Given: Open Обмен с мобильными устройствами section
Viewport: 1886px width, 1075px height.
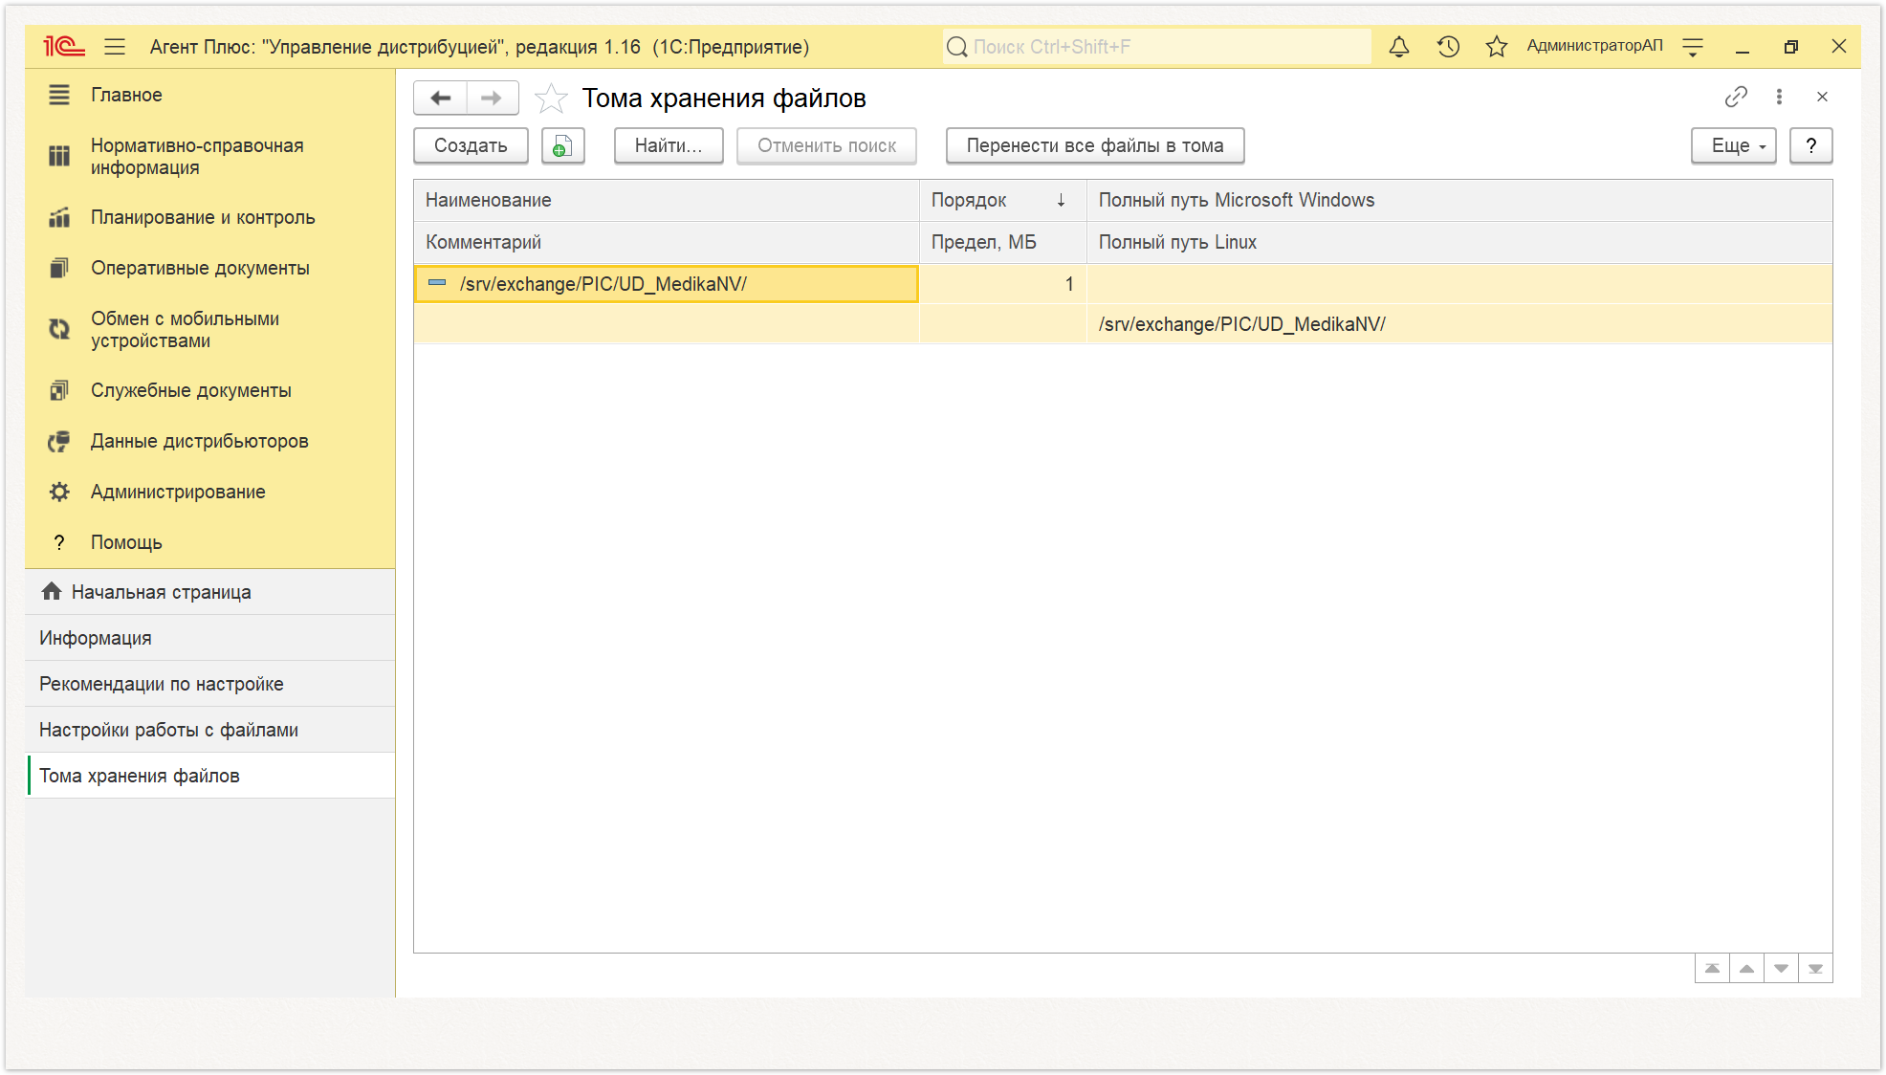Looking at the screenshot, I should point(209,330).
